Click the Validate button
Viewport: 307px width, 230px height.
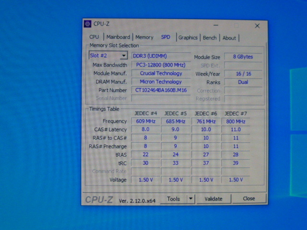click(x=213, y=199)
